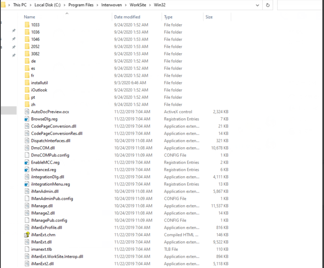
Task: Select IManExt.dll file name
Action: [x=42, y=242]
